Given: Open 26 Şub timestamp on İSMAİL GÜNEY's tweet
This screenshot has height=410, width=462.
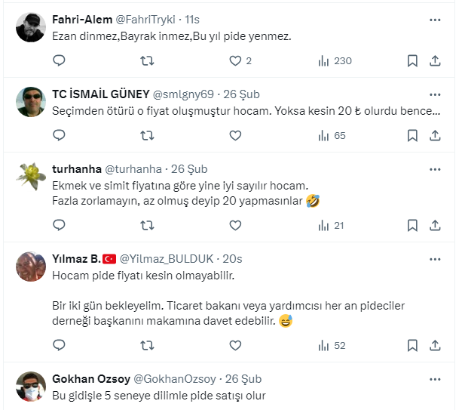Looking at the screenshot, I should (x=243, y=94).
